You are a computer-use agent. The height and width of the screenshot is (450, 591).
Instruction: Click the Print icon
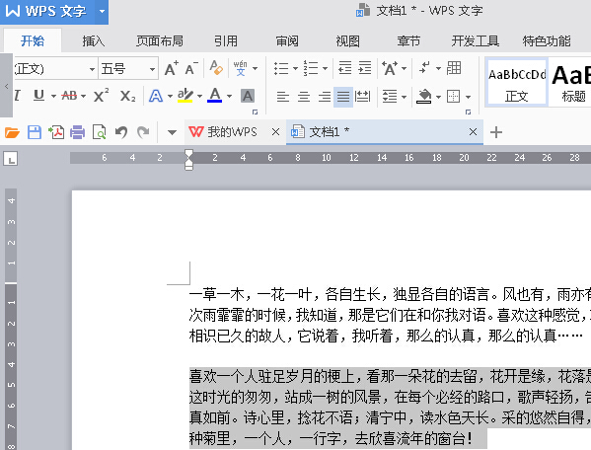tap(78, 132)
